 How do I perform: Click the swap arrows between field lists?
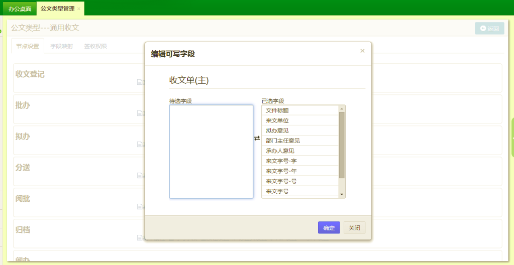point(257,138)
